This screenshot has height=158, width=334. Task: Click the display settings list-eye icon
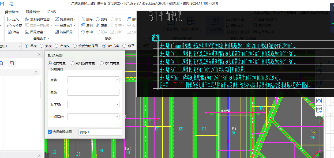tap(319, 110)
